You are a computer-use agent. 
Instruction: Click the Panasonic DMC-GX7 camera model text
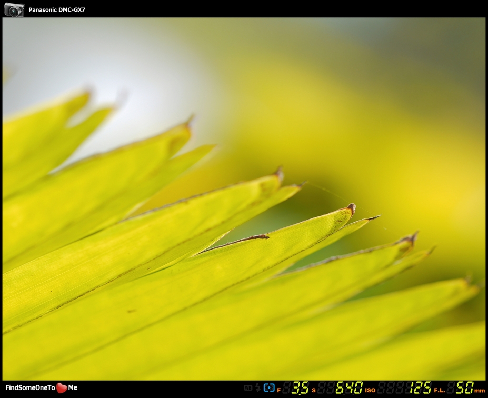(x=57, y=9)
